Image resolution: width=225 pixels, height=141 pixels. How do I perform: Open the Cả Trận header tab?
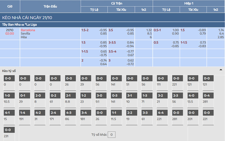tap(116, 3)
